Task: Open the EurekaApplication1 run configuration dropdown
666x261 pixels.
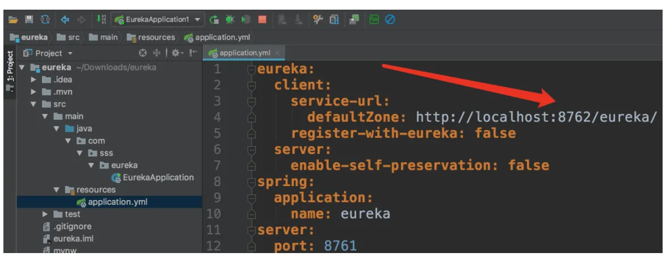Action: point(158,19)
